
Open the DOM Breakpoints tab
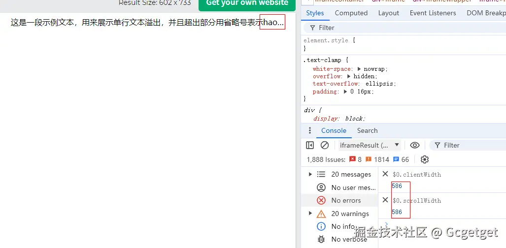[x=486, y=13]
